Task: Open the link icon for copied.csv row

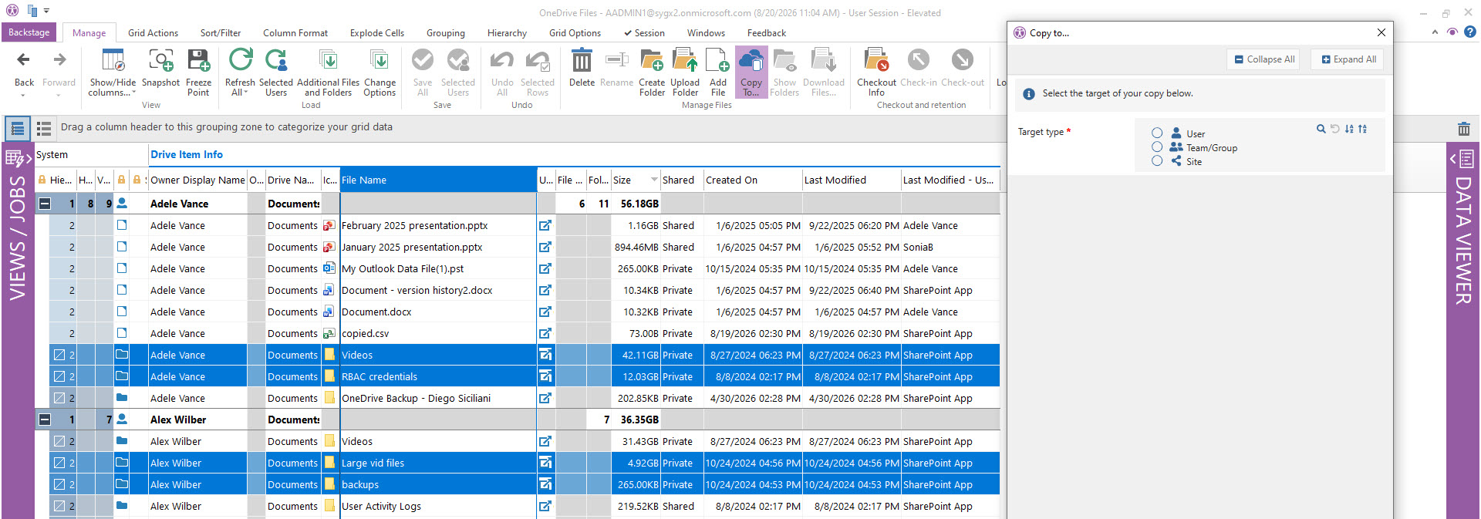Action: coord(545,333)
